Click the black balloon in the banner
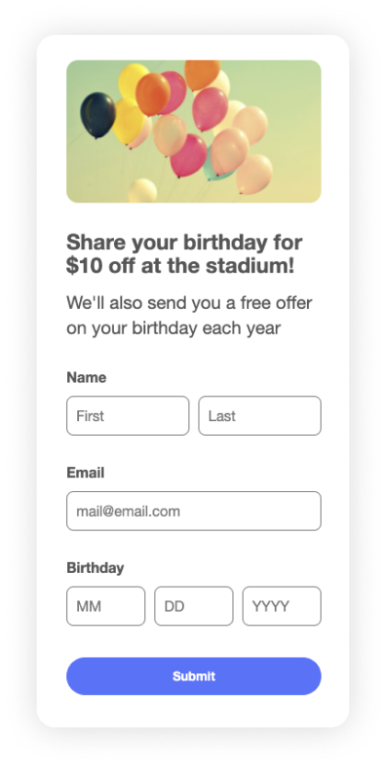Viewport: 386px width, 766px height. tap(97, 115)
